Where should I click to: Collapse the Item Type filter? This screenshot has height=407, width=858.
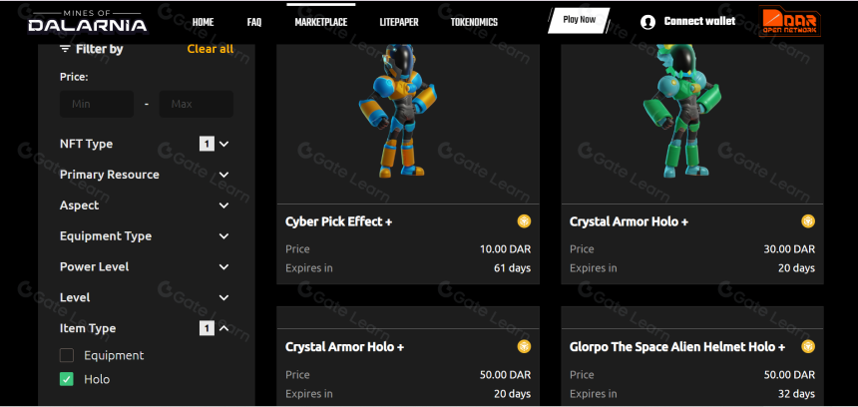pyautogui.click(x=223, y=328)
